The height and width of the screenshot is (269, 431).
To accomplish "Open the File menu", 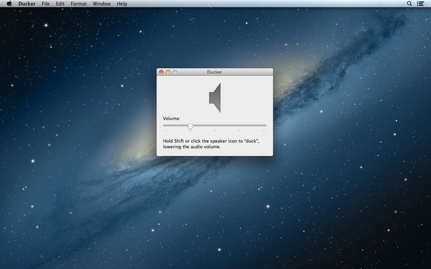I will coord(46,4).
